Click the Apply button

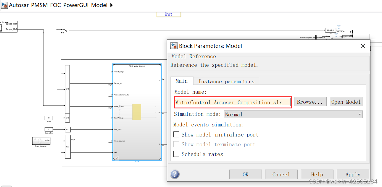353,174
